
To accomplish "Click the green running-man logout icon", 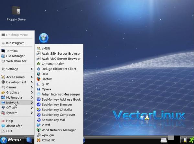I will (191, 140).
